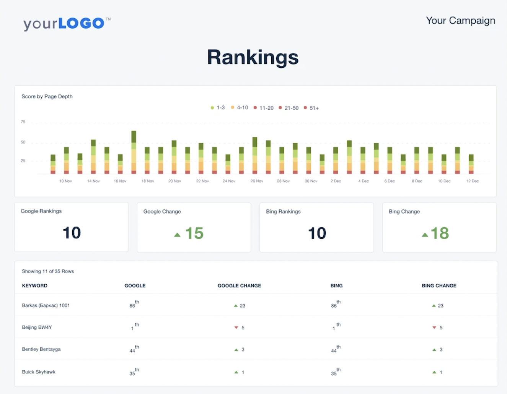This screenshot has height=394, width=507.
Task: Click up arrow in Barkas 1001 Google Change cell
Action: coord(236,306)
